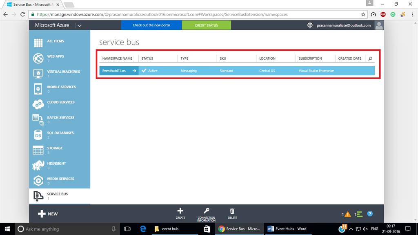Image resolution: width=418 pixels, height=235 pixels.
Task: Open Task View in the taskbar
Action: [x=127, y=229]
